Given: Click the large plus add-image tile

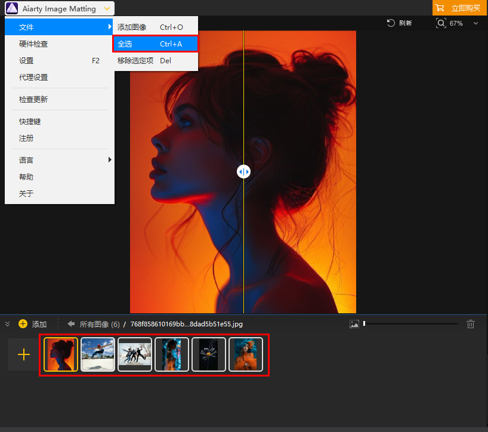Looking at the screenshot, I should [24, 354].
